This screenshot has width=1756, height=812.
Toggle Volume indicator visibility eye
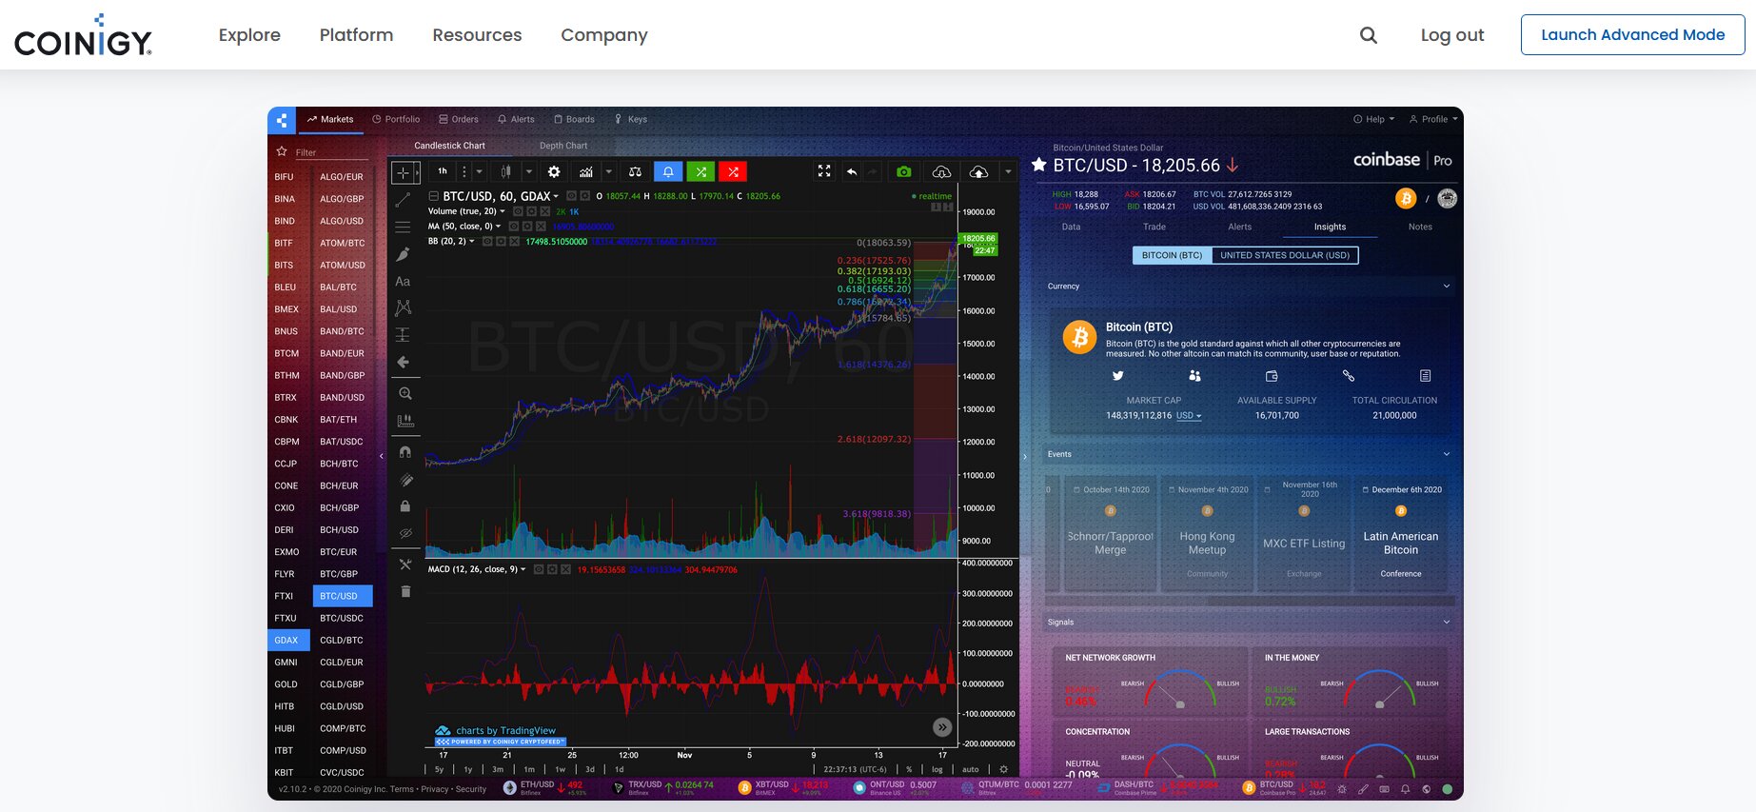tap(518, 211)
